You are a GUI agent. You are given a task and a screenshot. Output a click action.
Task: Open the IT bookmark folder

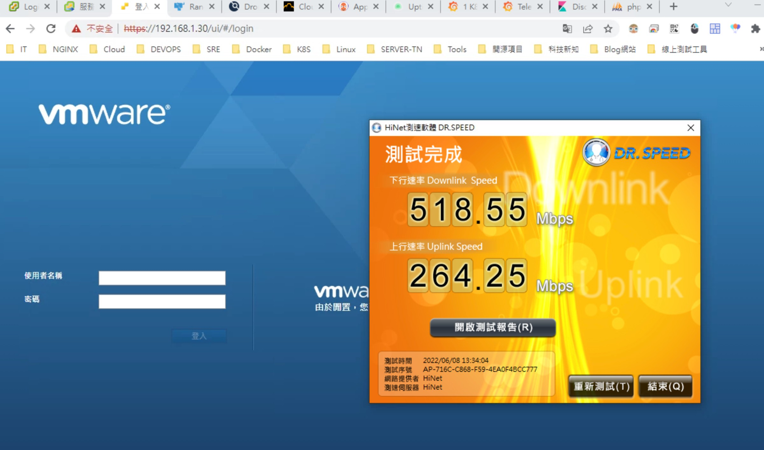[x=17, y=49]
